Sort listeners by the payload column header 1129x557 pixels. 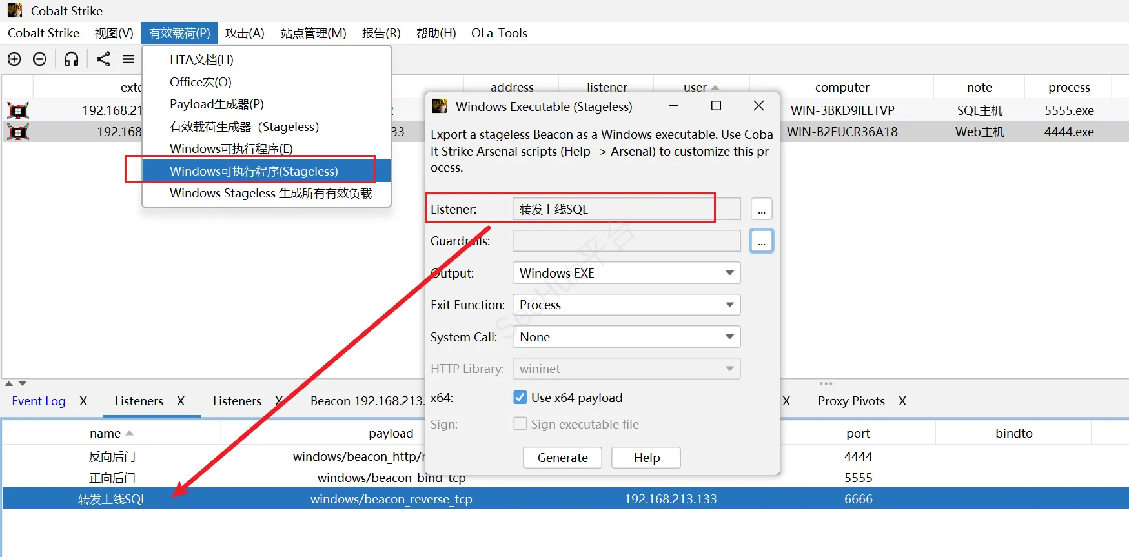[x=391, y=433]
